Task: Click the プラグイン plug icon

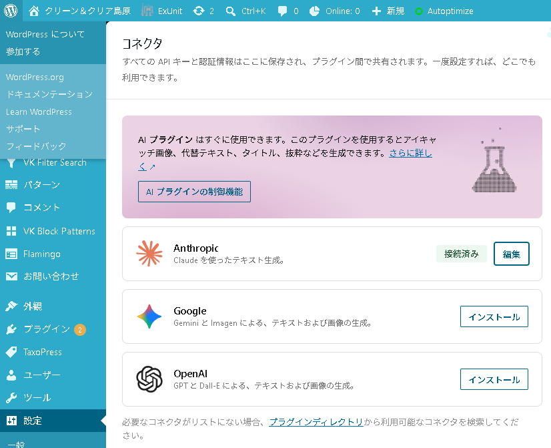Action: tap(11, 329)
